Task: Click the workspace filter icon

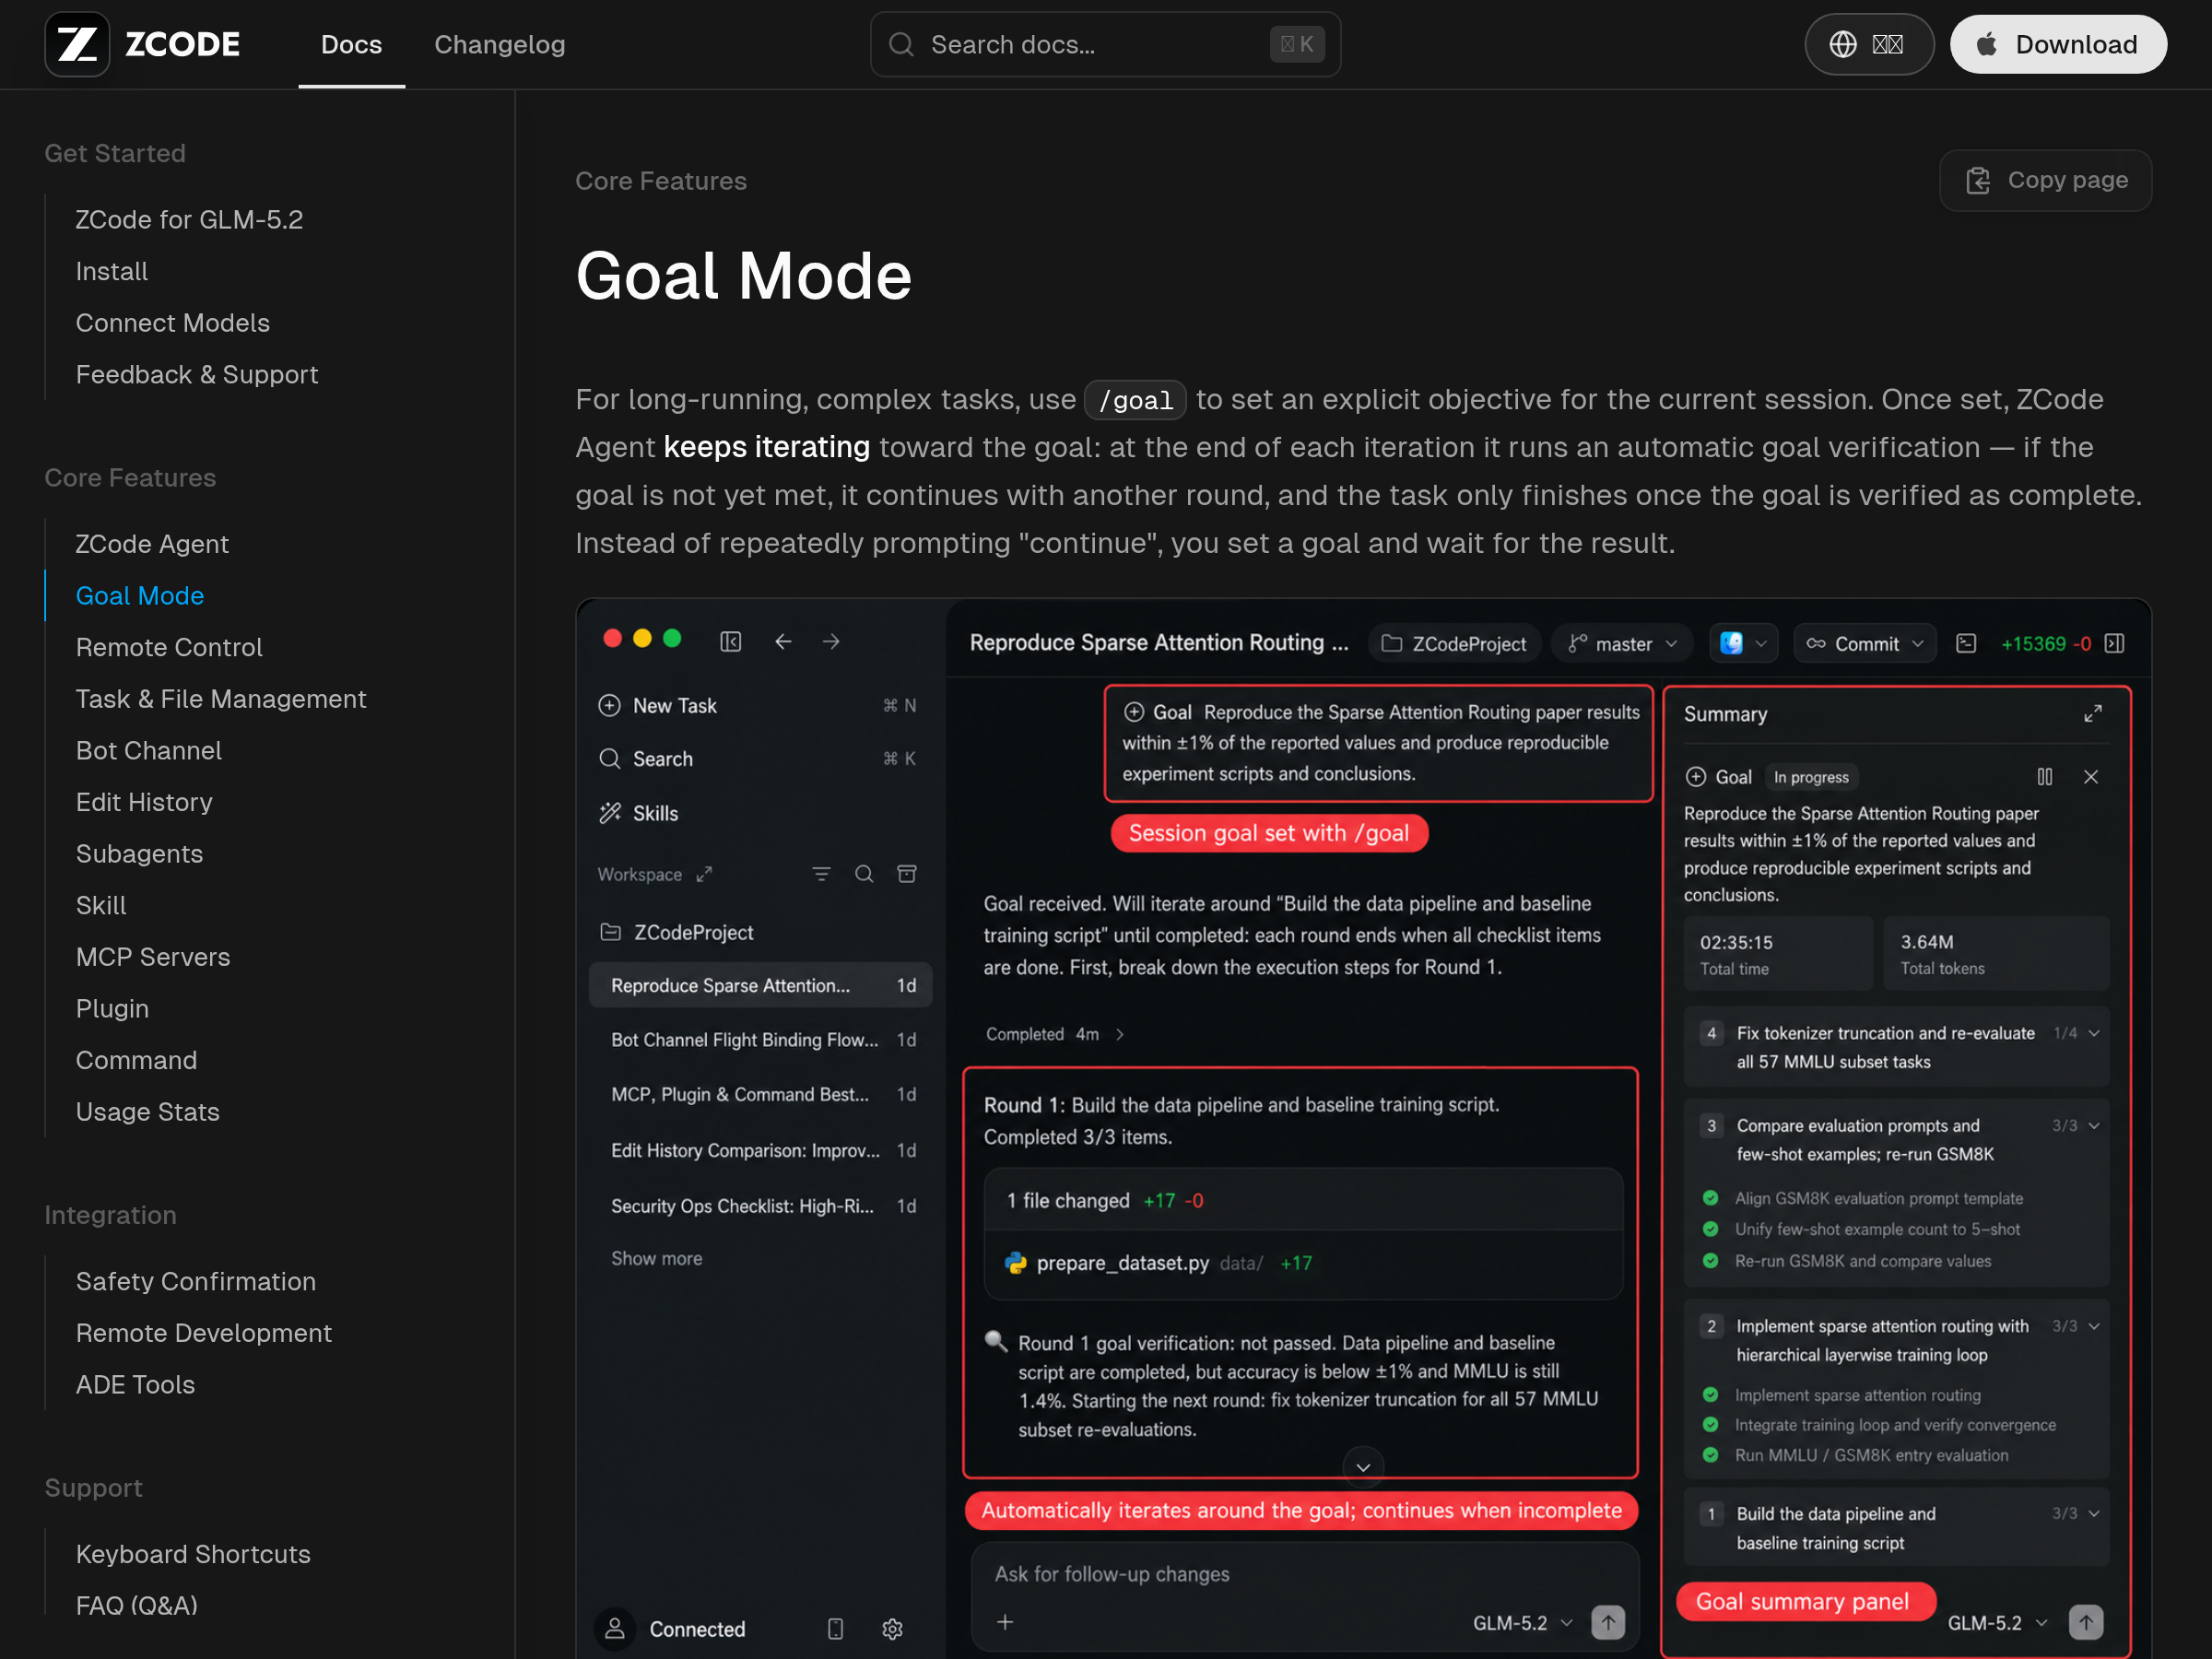Action: tap(821, 874)
